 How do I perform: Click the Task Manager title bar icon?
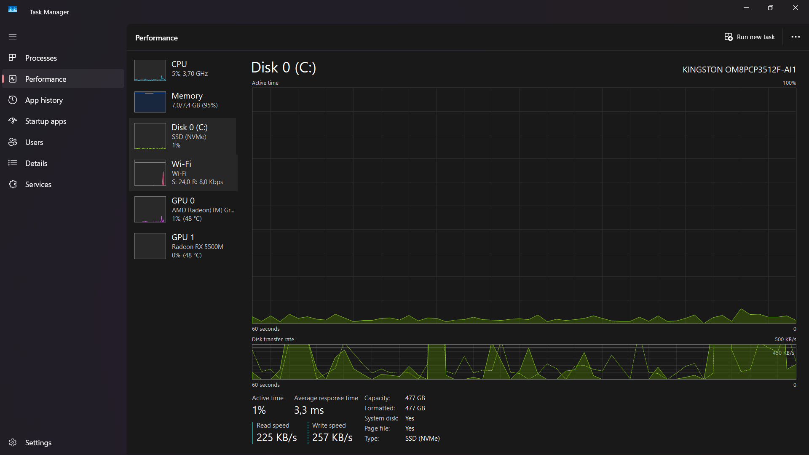click(13, 9)
